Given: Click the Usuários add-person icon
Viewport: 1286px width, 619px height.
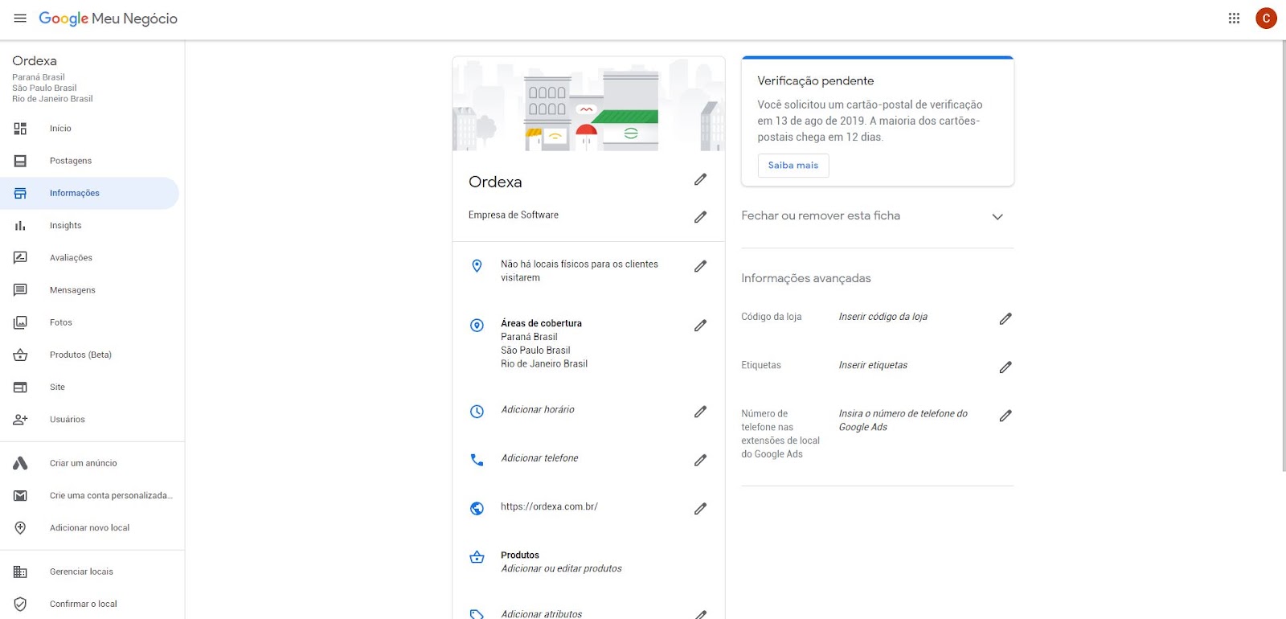Looking at the screenshot, I should (x=20, y=420).
